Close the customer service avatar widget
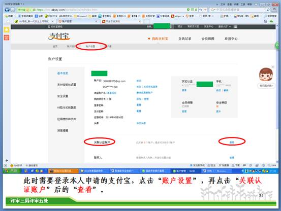The image size is (281, 211). tap(273, 67)
